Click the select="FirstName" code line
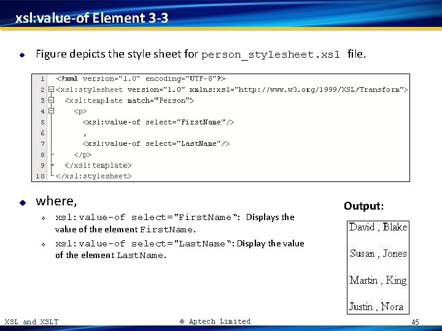 tap(158, 122)
